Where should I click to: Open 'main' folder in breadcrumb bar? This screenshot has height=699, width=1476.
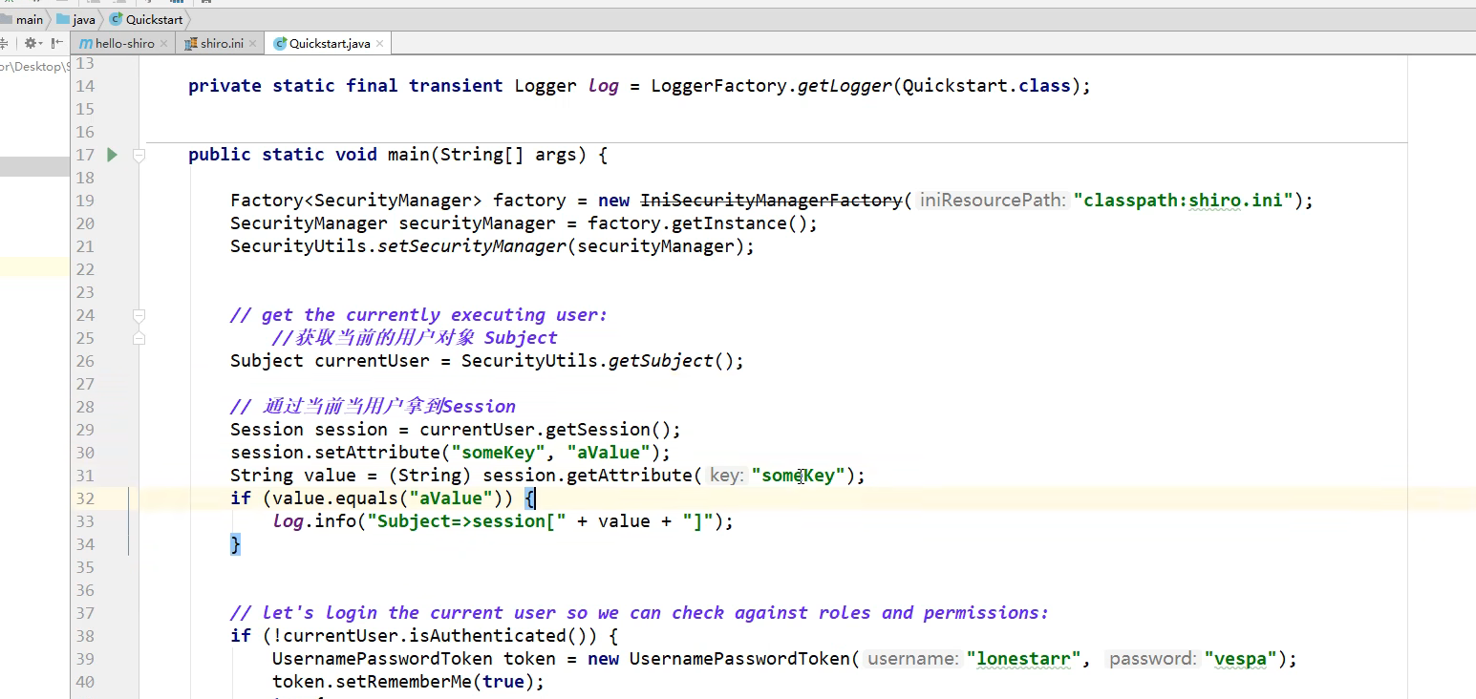23,19
